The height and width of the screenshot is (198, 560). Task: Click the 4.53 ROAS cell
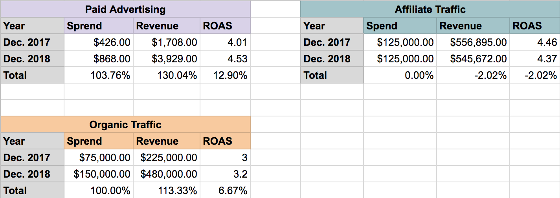point(225,59)
